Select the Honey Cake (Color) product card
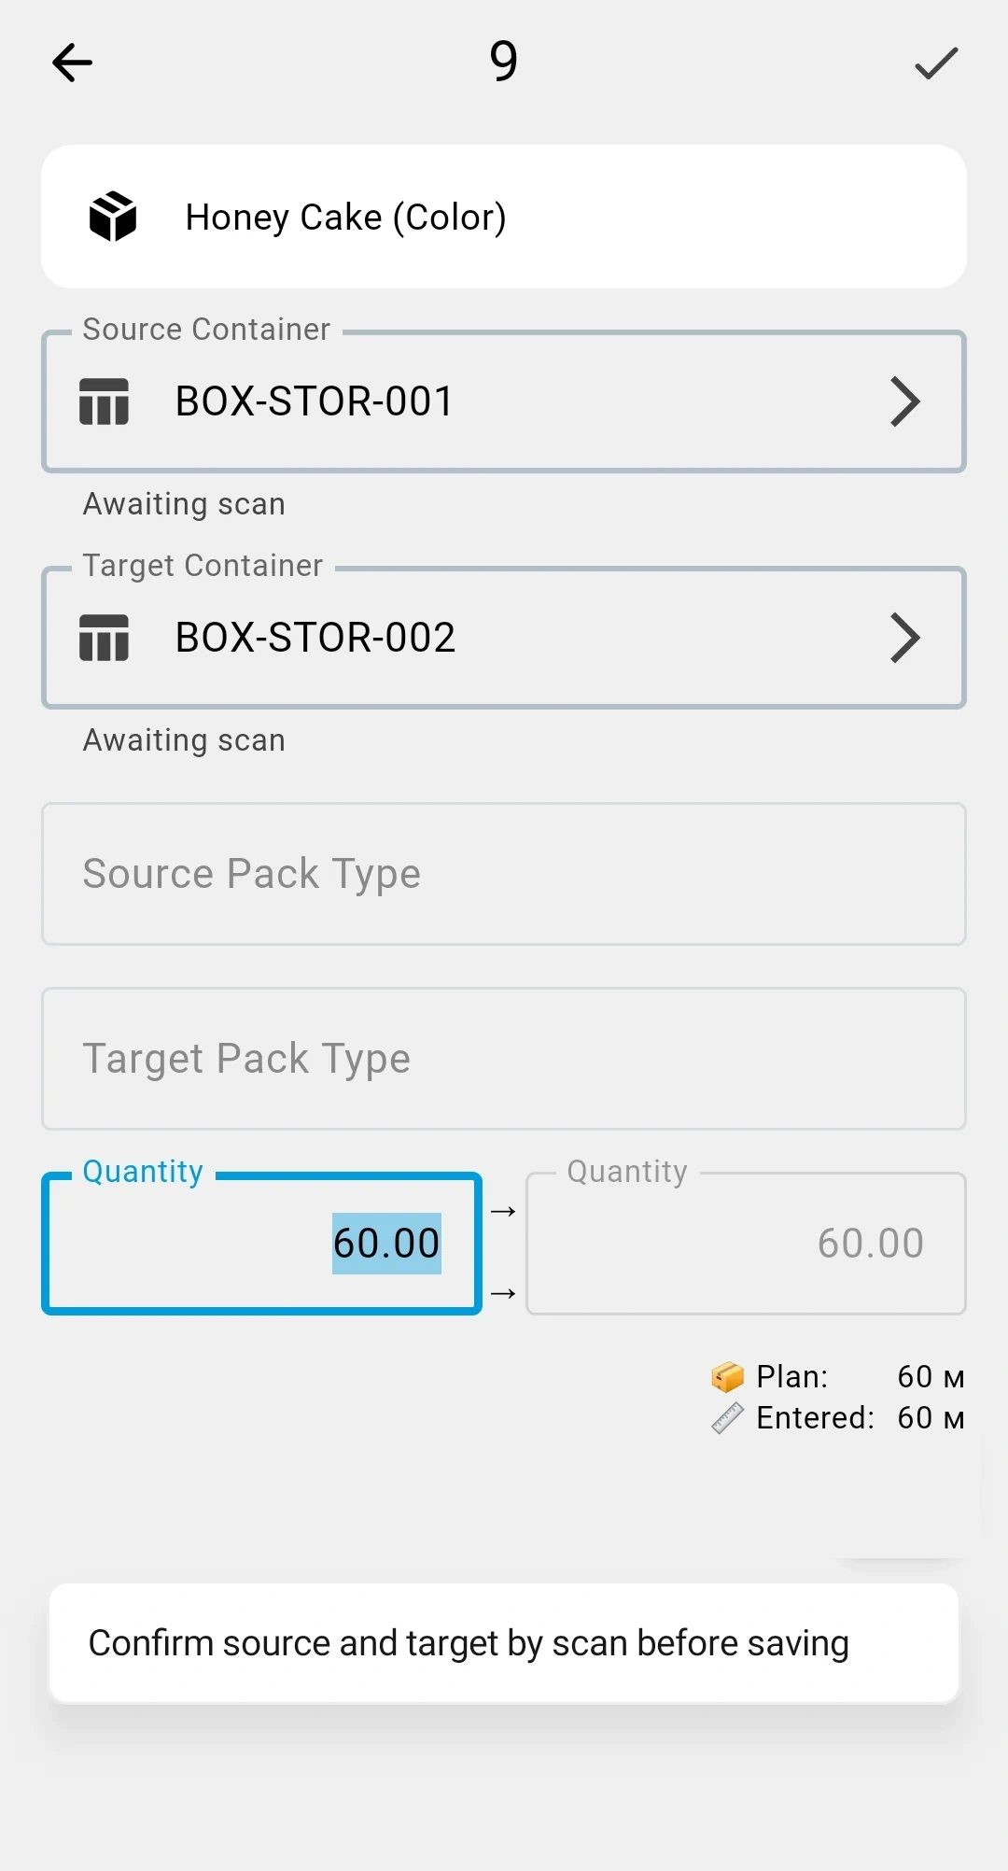 click(504, 217)
